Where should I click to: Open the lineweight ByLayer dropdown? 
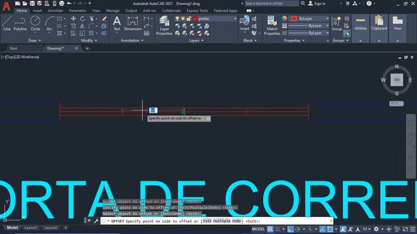pos(327,26)
